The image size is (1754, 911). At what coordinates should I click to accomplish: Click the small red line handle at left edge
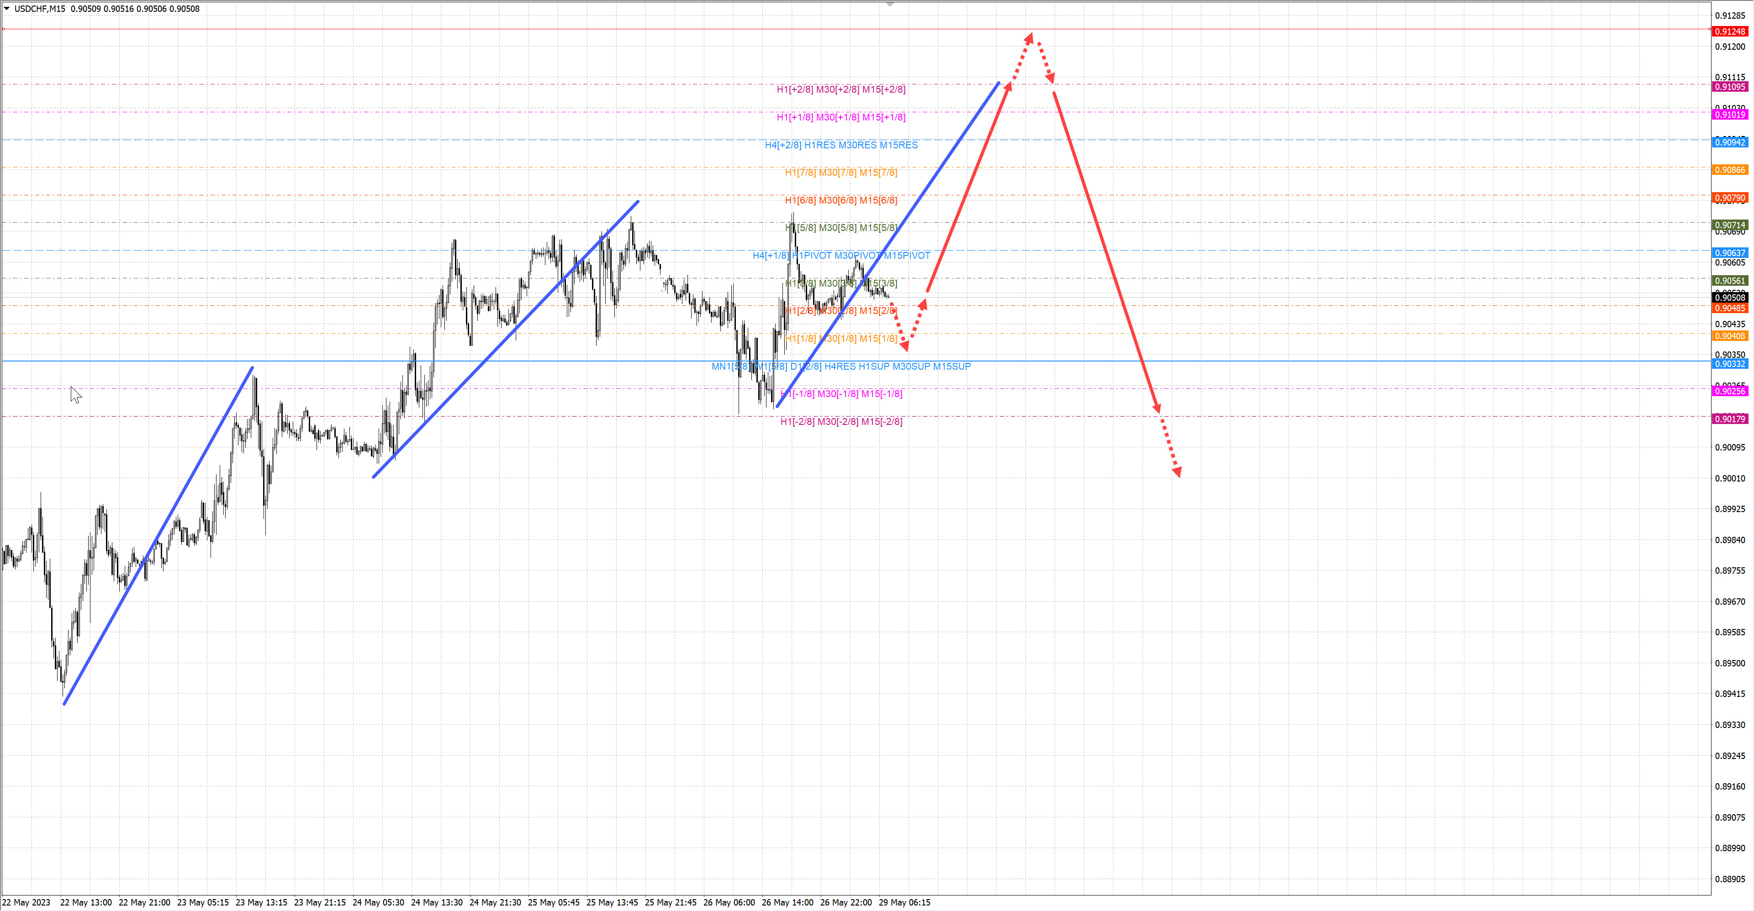click(3, 29)
